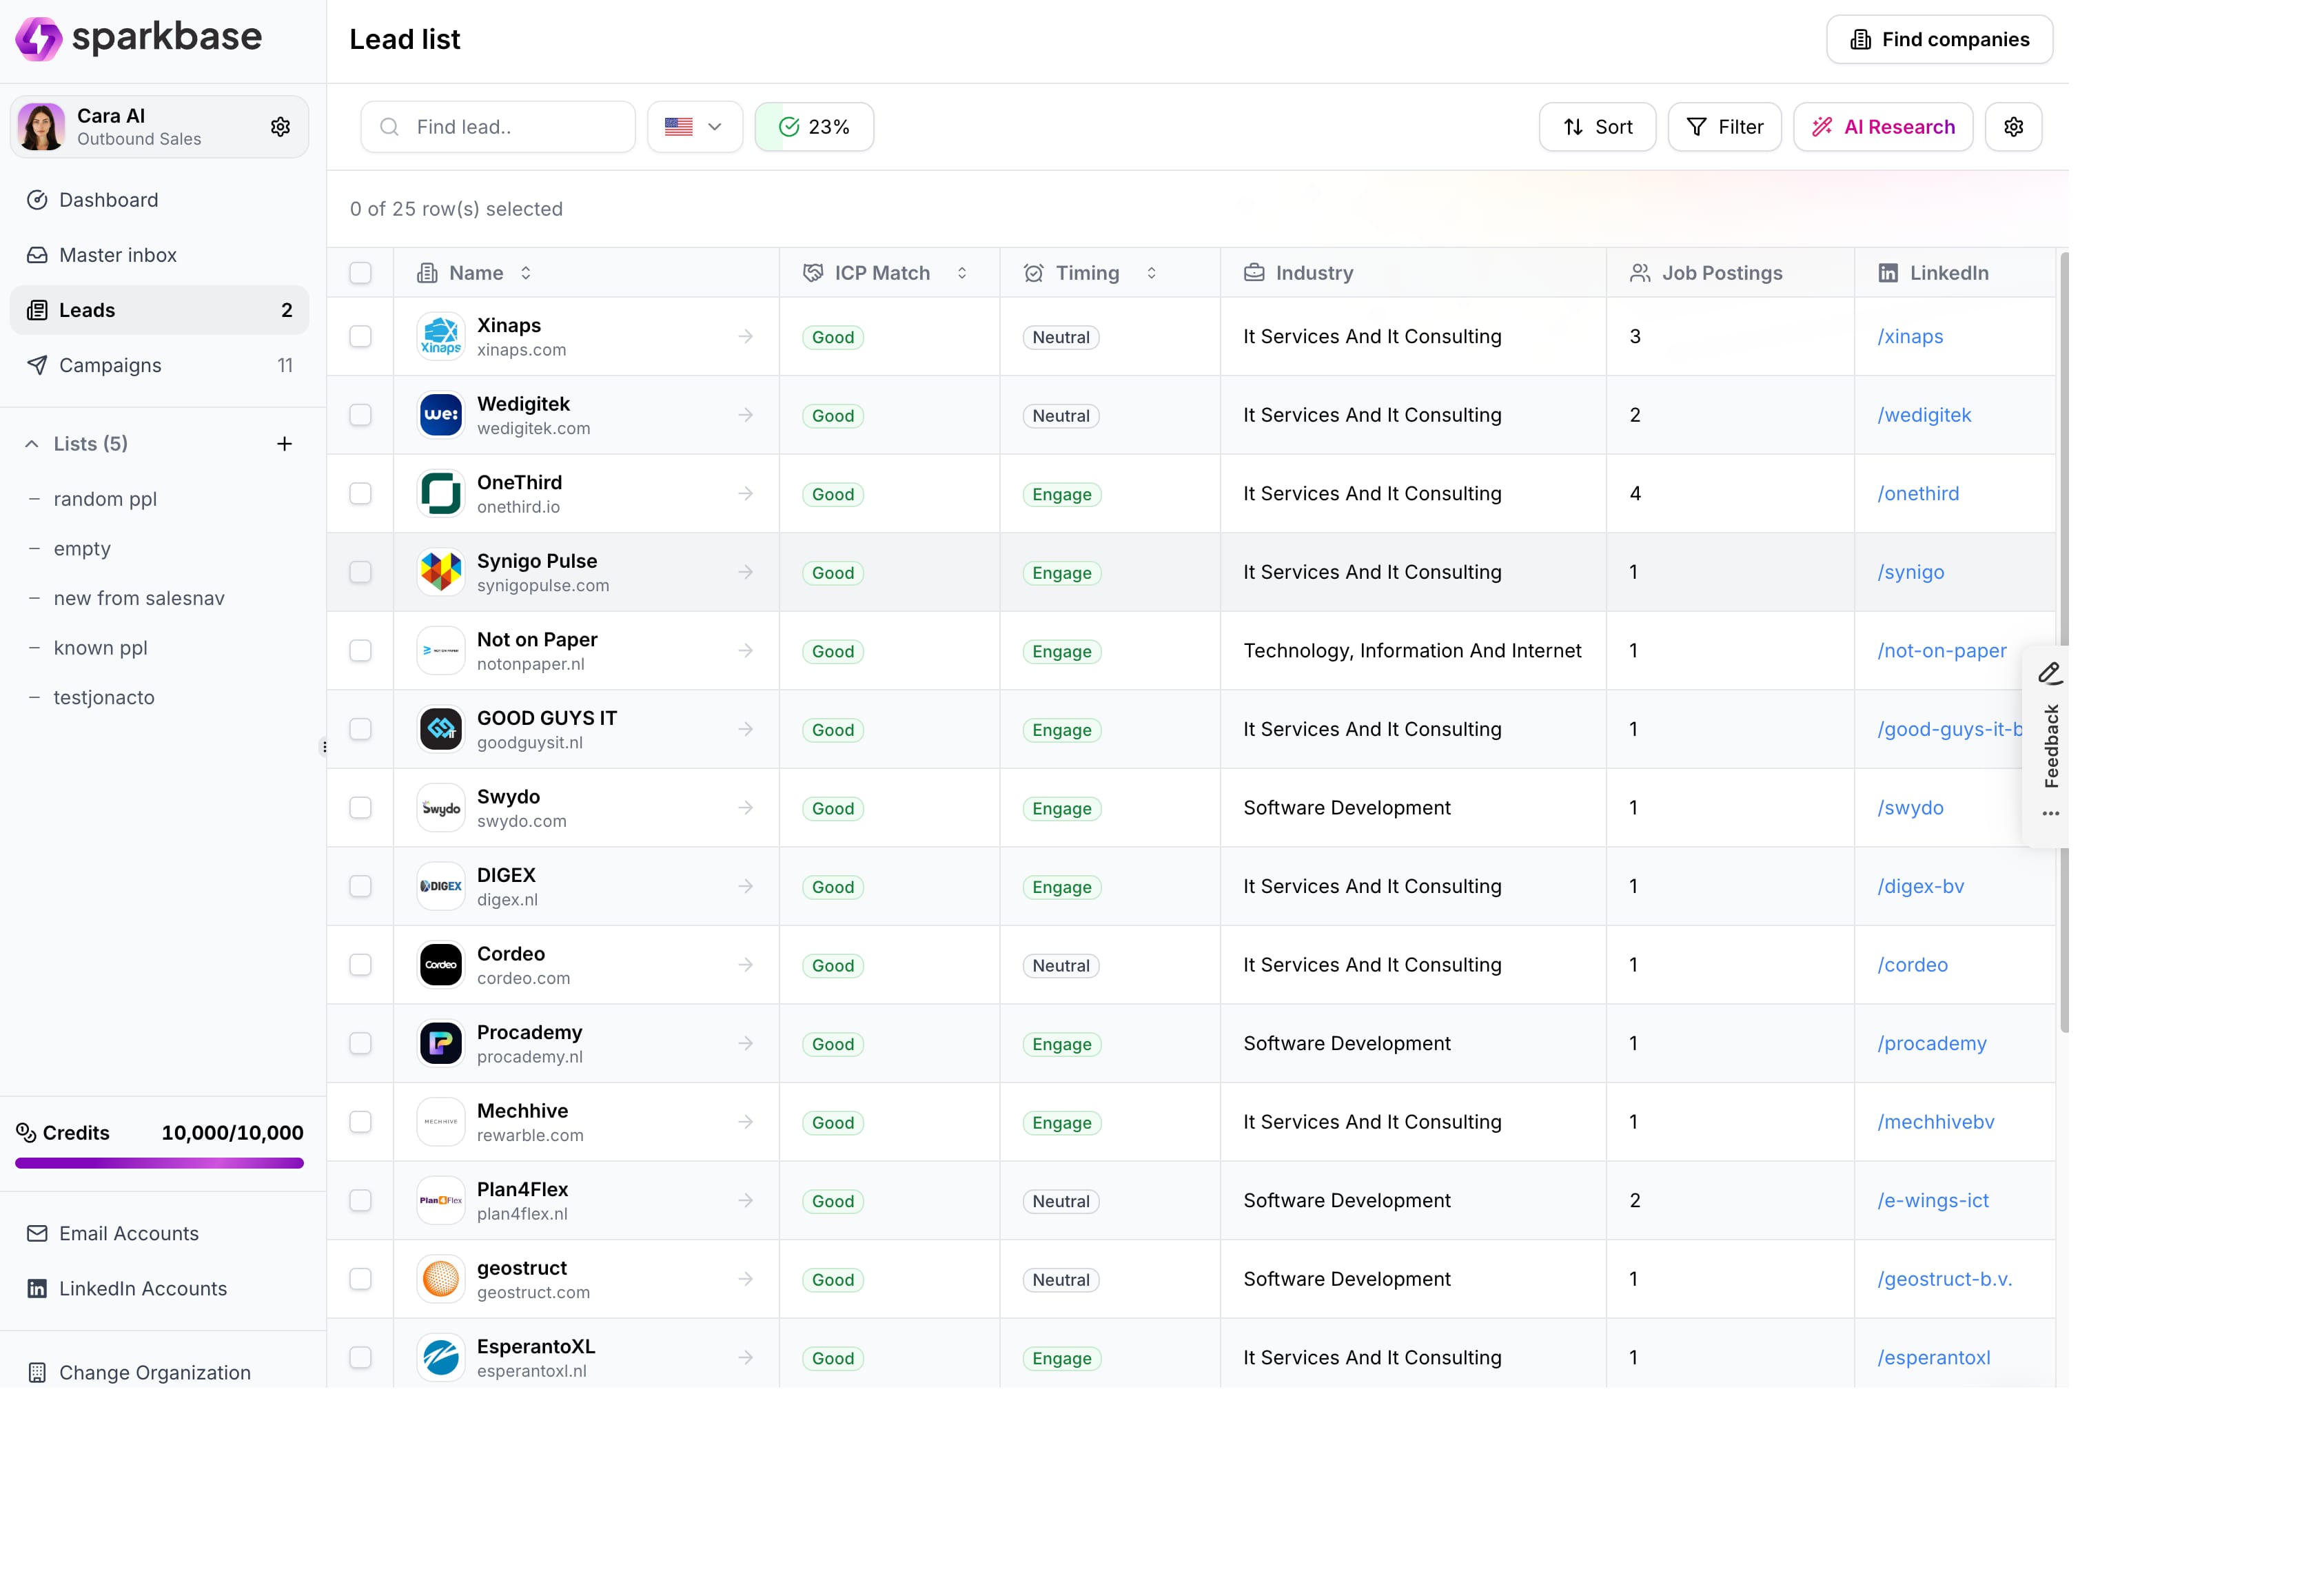Image resolution: width=2324 pixels, height=1591 pixels.
Task: Click the Find companies button
Action: [x=1940, y=40]
